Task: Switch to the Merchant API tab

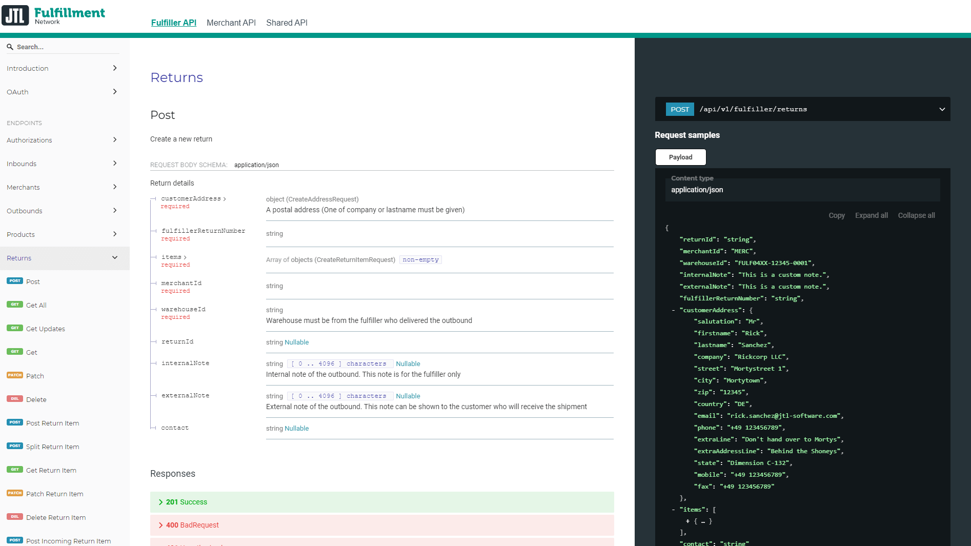Action: tap(231, 23)
